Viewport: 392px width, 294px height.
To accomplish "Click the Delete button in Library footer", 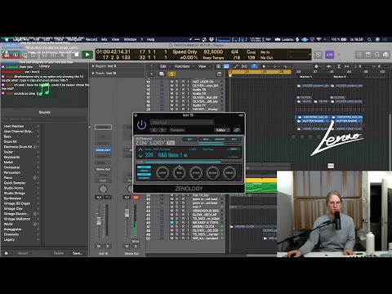I will click(x=59, y=253).
